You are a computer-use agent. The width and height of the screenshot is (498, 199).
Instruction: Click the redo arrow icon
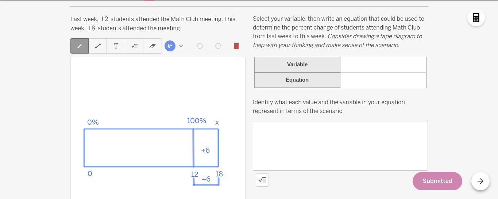click(x=218, y=46)
